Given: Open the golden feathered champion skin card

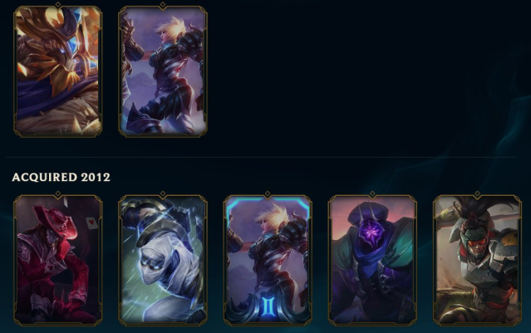Looking at the screenshot, I should click(x=58, y=71).
